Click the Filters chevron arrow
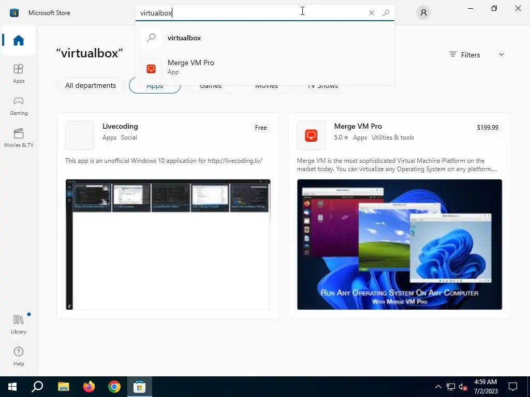This screenshot has width=530, height=397. [x=502, y=54]
